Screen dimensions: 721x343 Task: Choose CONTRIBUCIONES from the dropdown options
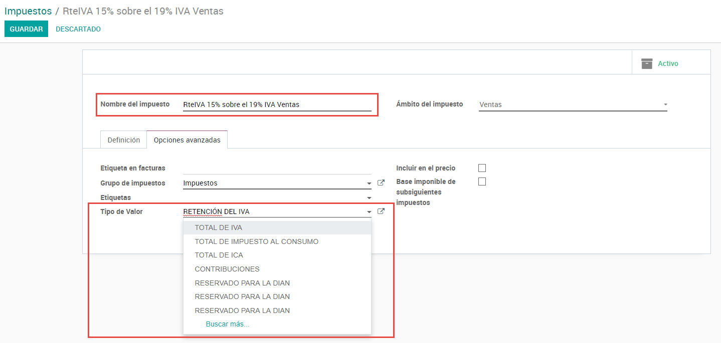coord(227,269)
